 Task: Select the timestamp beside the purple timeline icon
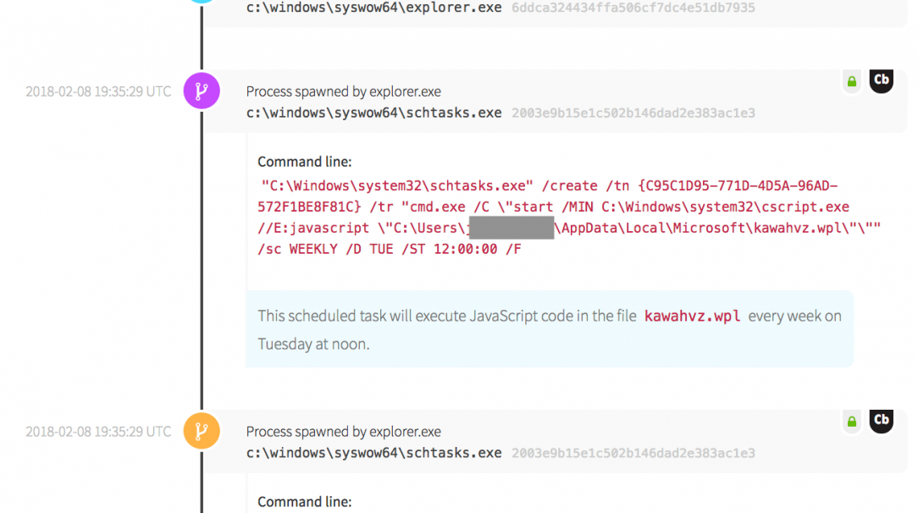point(98,91)
